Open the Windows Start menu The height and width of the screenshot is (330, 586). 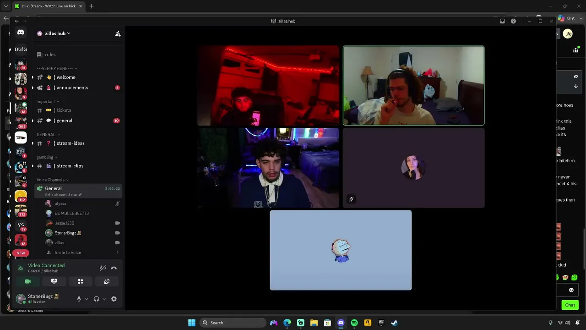point(192,323)
